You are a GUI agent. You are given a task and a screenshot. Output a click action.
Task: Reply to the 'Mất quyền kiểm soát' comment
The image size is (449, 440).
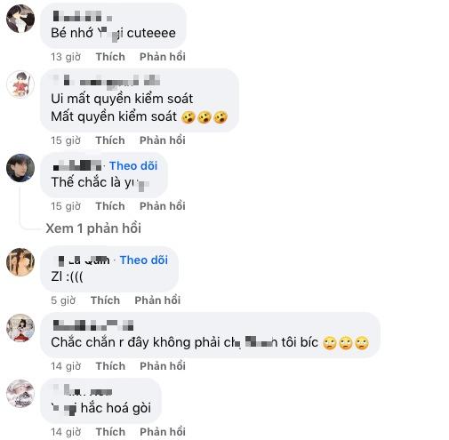point(163,140)
